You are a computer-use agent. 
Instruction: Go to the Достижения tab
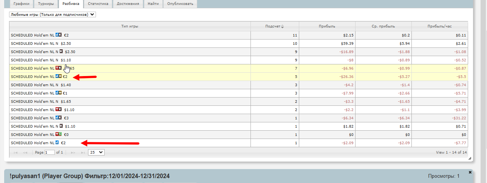pos(128,4)
